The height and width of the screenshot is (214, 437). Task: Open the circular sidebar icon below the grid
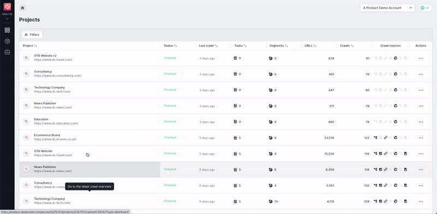tap(7, 41)
